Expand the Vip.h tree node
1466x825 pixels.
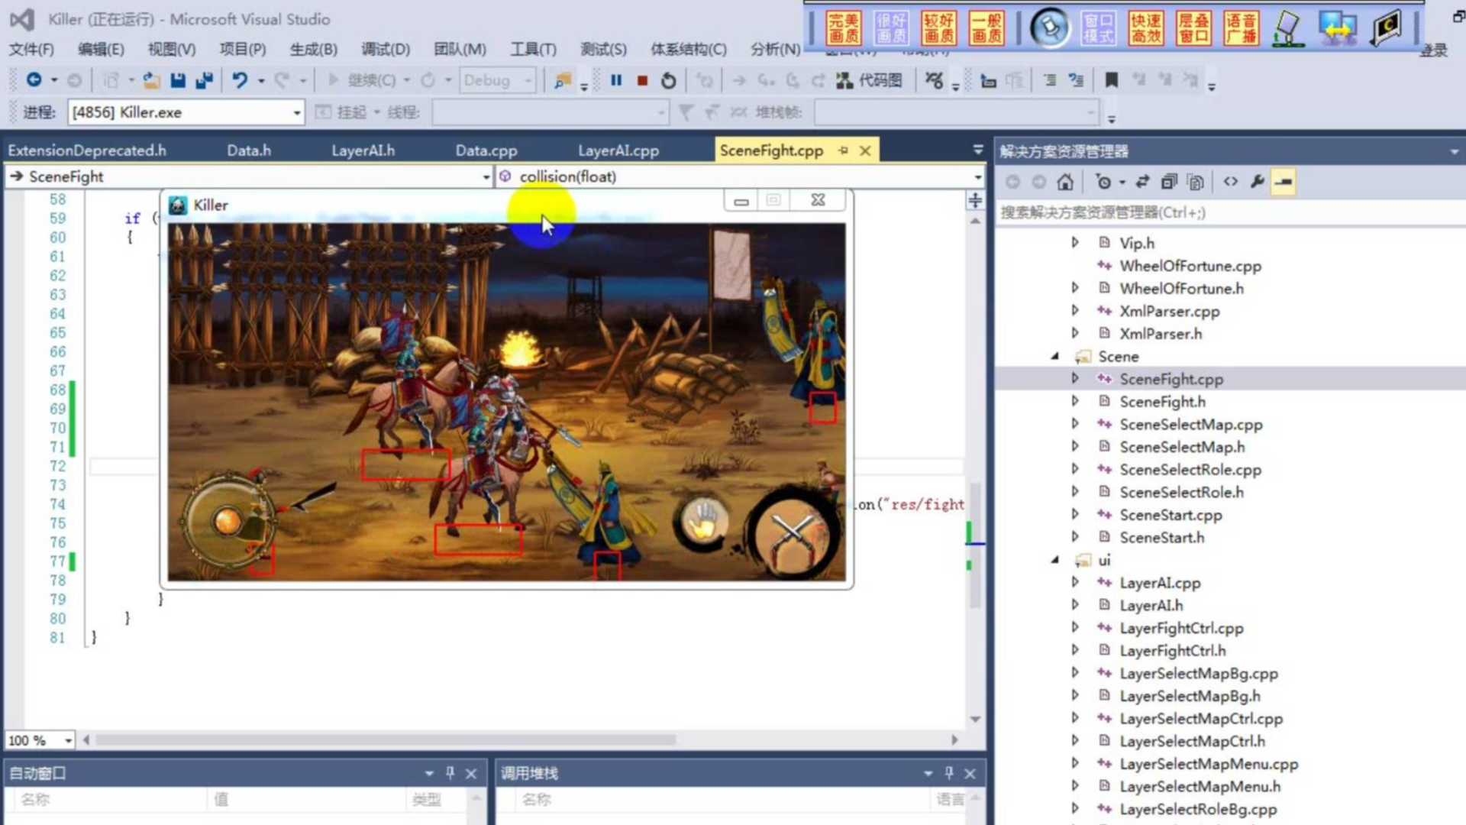pos(1075,242)
